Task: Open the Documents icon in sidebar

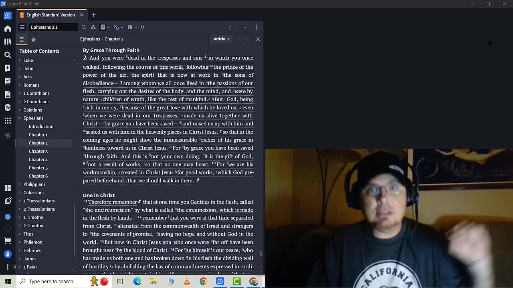Action: (x=8, y=94)
